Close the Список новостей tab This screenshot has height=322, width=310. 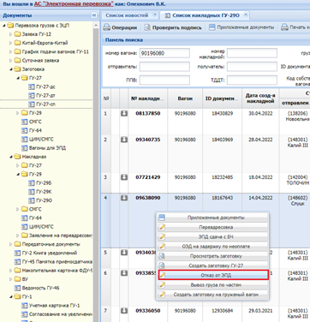pyautogui.click(x=155, y=15)
